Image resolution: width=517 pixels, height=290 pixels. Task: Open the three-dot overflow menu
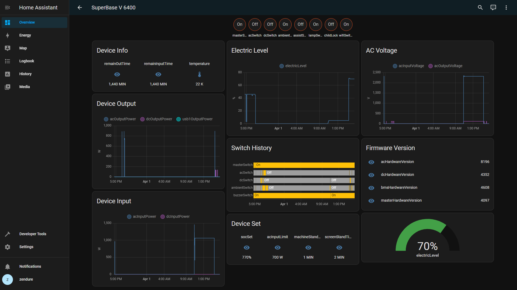506,8
